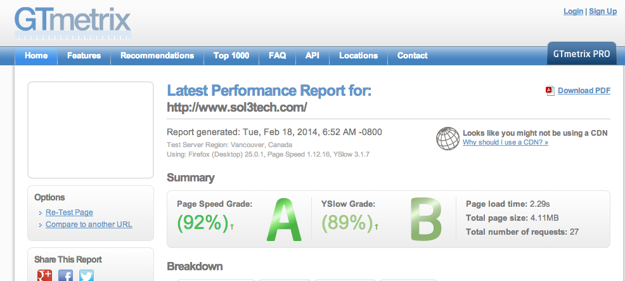The width and height of the screenshot is (625, 281).
Task: Click the YSlow score (89%)
Action: click(x=347, y=223)
